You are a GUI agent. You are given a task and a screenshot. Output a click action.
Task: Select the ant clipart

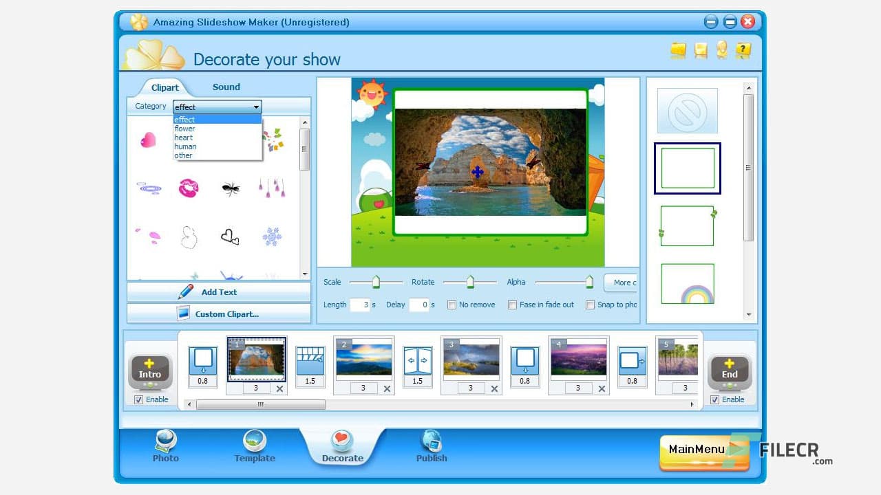coord(230,187)
